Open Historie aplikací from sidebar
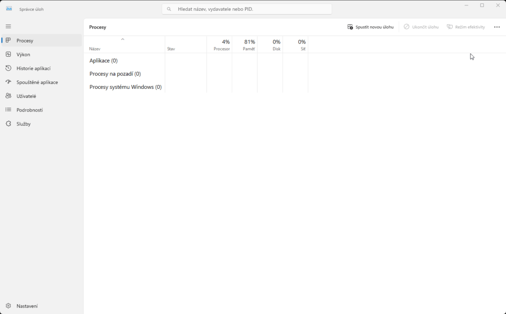Screen dimensions: 506x314 33,68
